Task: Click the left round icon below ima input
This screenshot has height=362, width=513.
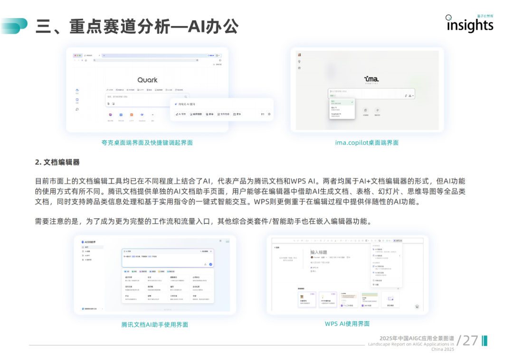Action: point(365,110)
